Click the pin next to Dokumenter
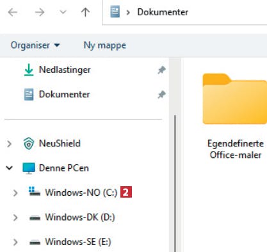 161,95
